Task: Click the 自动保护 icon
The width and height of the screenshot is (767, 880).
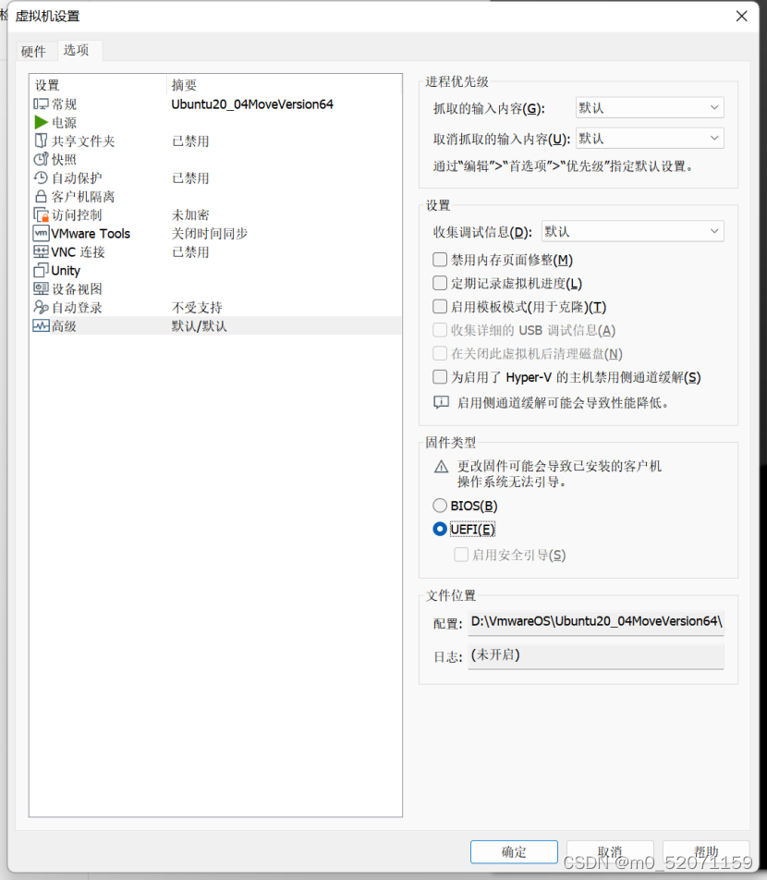Action: tap(41, 177)
